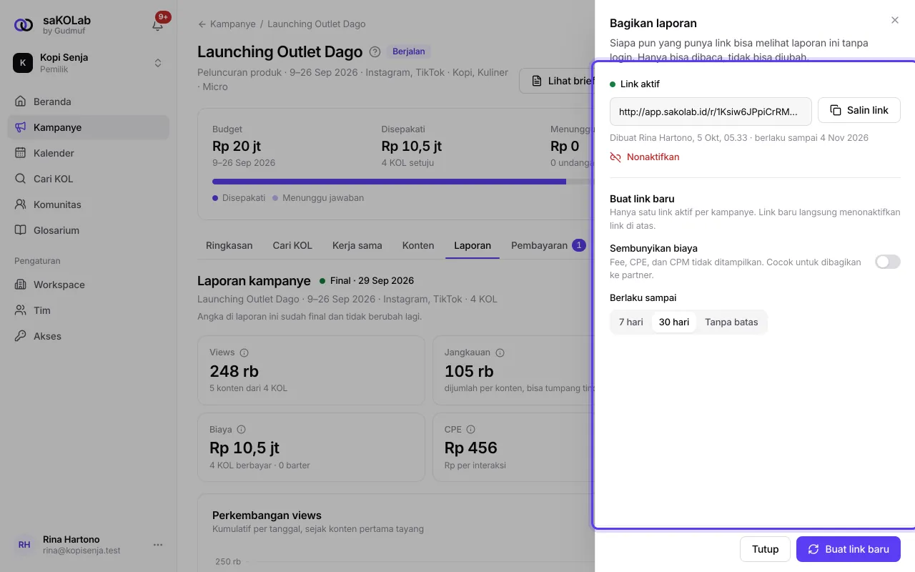Open notifications bell with 9+ badge
This screenshot has width=915, height=572.
(x=158, y=24)
